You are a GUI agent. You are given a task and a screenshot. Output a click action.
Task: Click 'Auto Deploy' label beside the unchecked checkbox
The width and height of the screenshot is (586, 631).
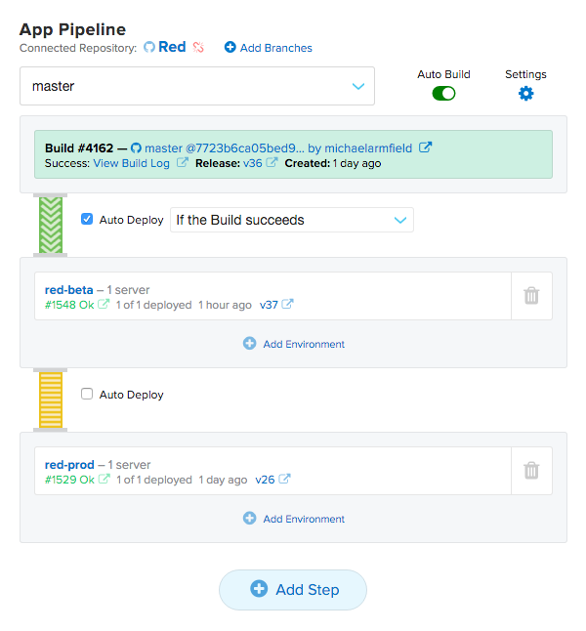pyautogui.click(x=131, y=395)
